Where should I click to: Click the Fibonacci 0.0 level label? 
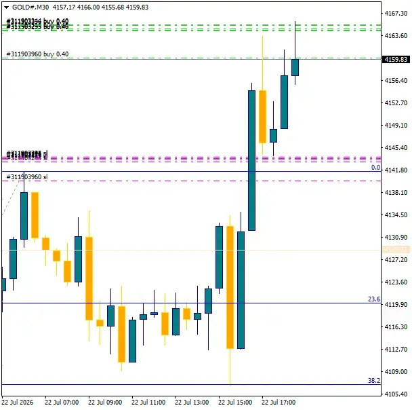pos(375,168)
